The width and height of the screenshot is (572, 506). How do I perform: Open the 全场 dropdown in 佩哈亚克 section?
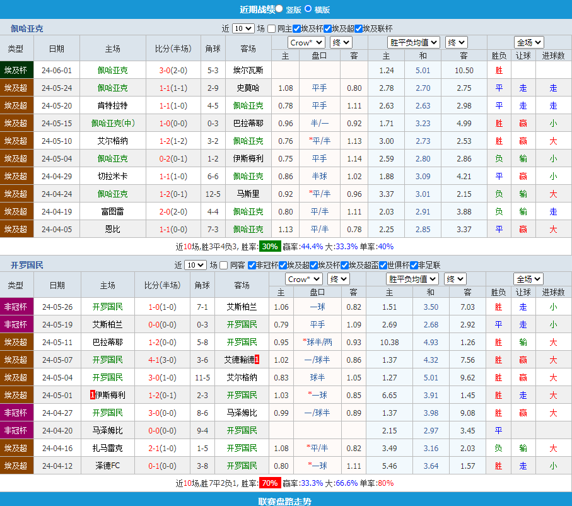click(x=529, y=42)
